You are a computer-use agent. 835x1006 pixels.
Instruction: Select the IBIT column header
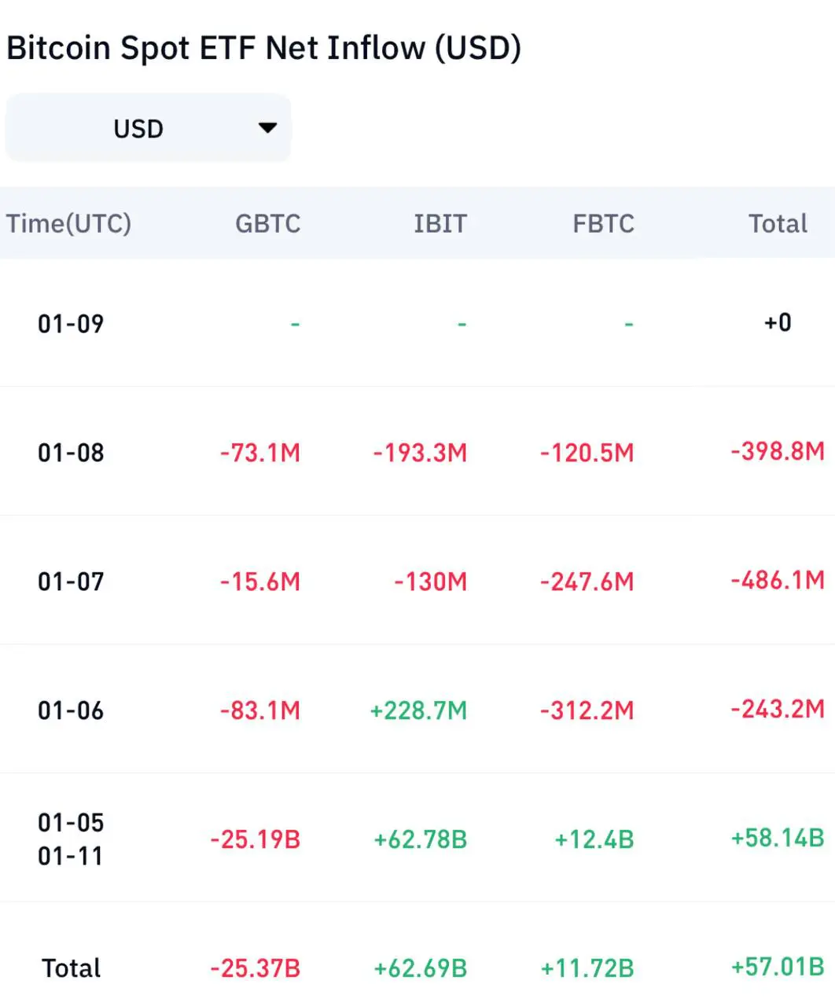440,224
